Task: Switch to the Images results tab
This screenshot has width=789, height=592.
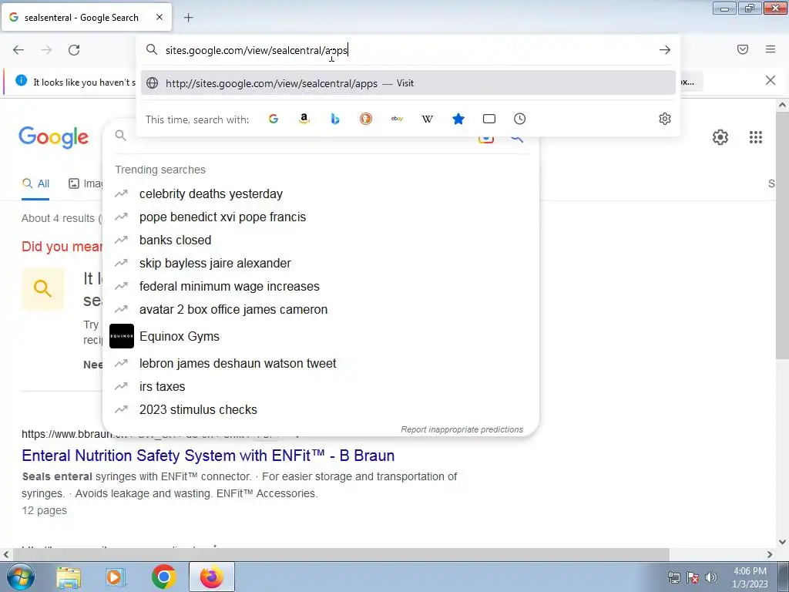Action: [86, 183]
